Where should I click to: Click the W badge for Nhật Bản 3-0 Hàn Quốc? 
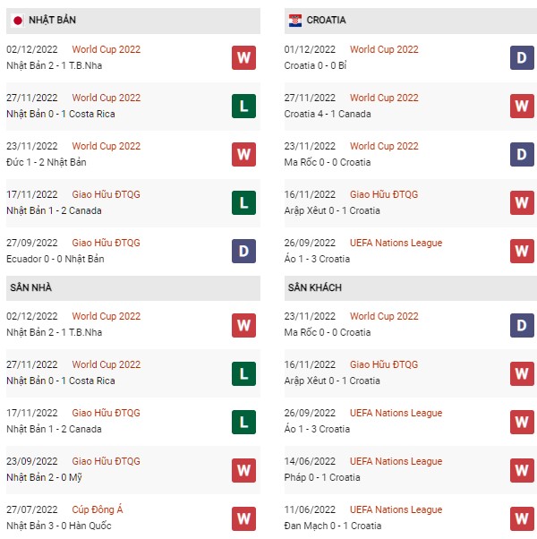[243, 518]
